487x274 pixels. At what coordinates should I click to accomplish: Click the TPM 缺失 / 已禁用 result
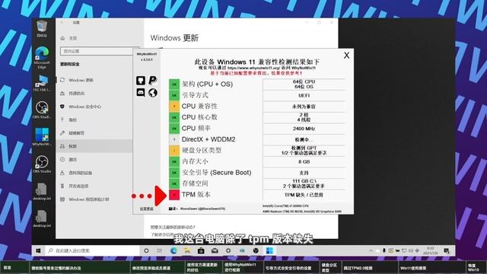pyautogui.click(x=304, y=195)
